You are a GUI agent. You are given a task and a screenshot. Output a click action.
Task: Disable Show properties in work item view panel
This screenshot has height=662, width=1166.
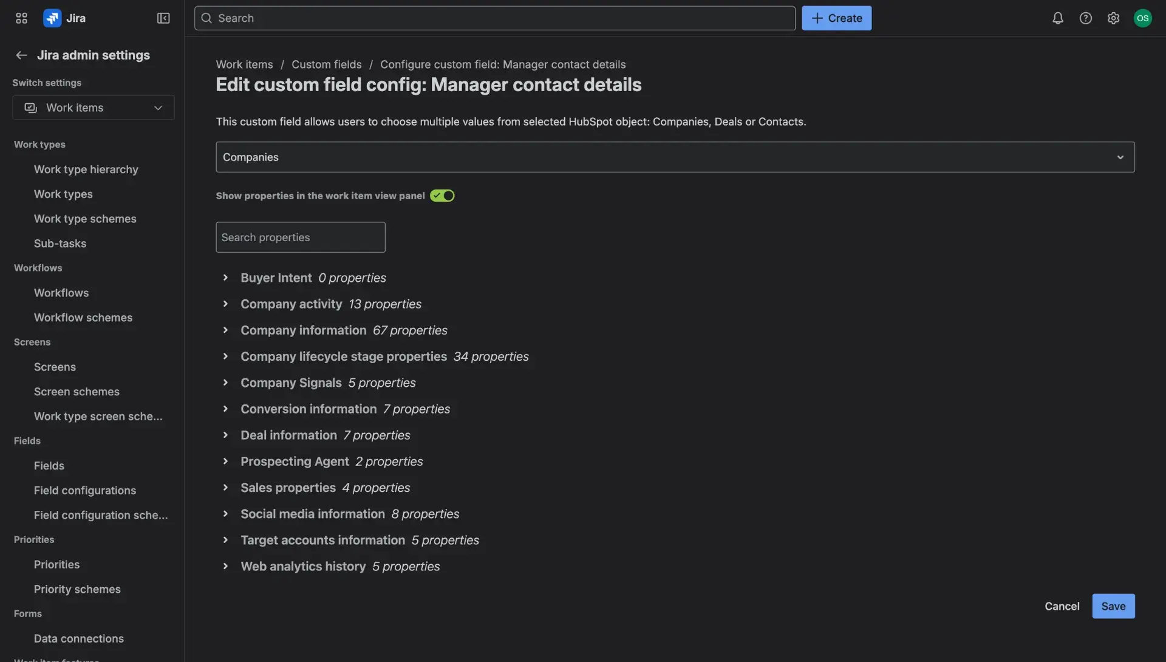442,196
